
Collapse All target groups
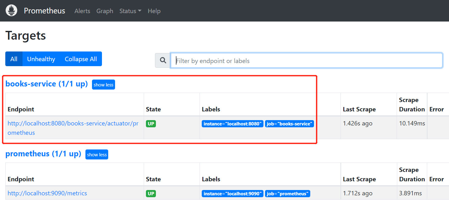tap(81, 59)
